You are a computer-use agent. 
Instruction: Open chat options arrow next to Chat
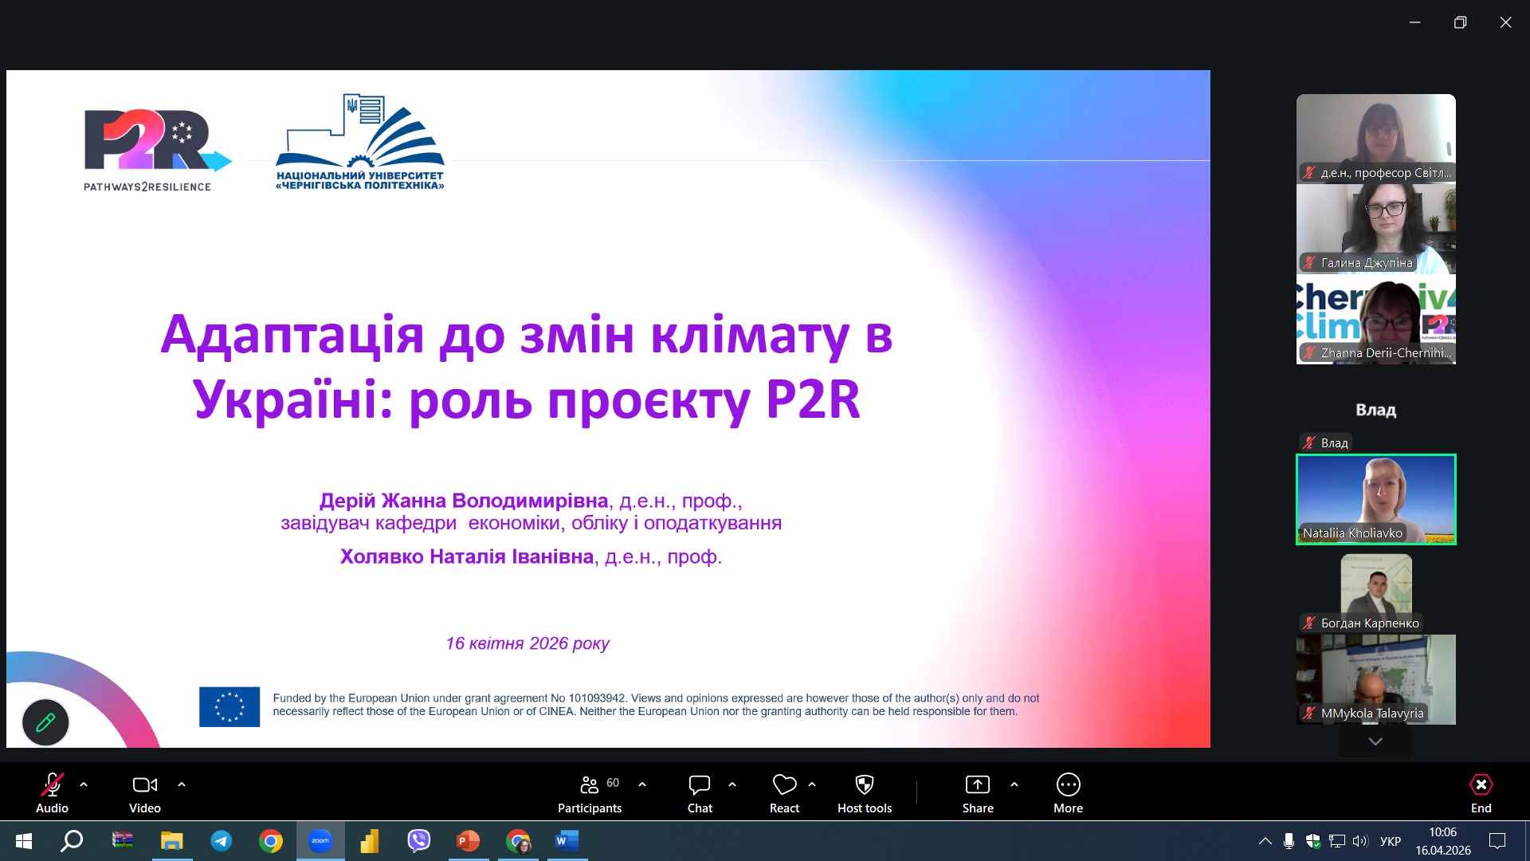pyautogui.click(x=732, y=784)
